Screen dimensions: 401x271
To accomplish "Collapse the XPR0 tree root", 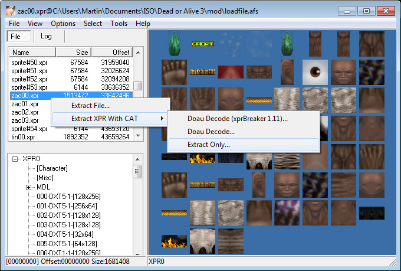I will click(15, 159).
